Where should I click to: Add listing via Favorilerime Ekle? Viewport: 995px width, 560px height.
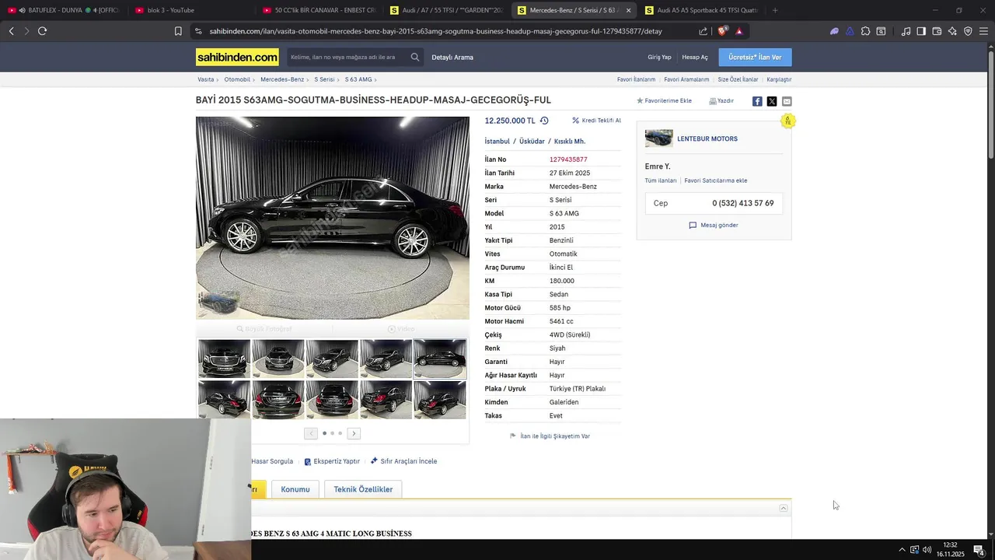point(664,101)
